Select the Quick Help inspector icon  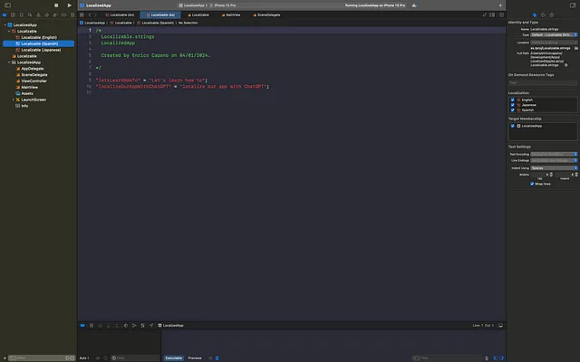tap(552, 15)
